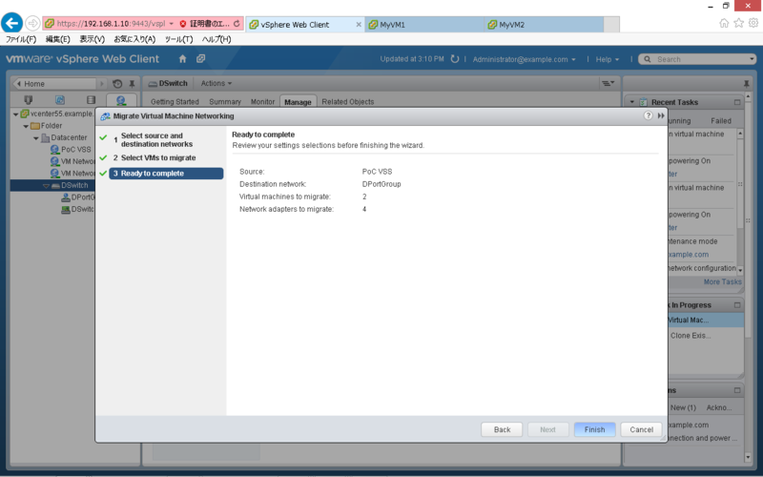
Task: Open the ヘルプ(H) menu
Action: pos(217,39)
